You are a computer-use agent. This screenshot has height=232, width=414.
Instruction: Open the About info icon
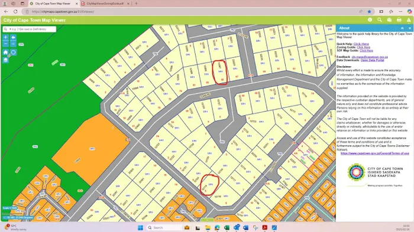(x=370, y=19)
